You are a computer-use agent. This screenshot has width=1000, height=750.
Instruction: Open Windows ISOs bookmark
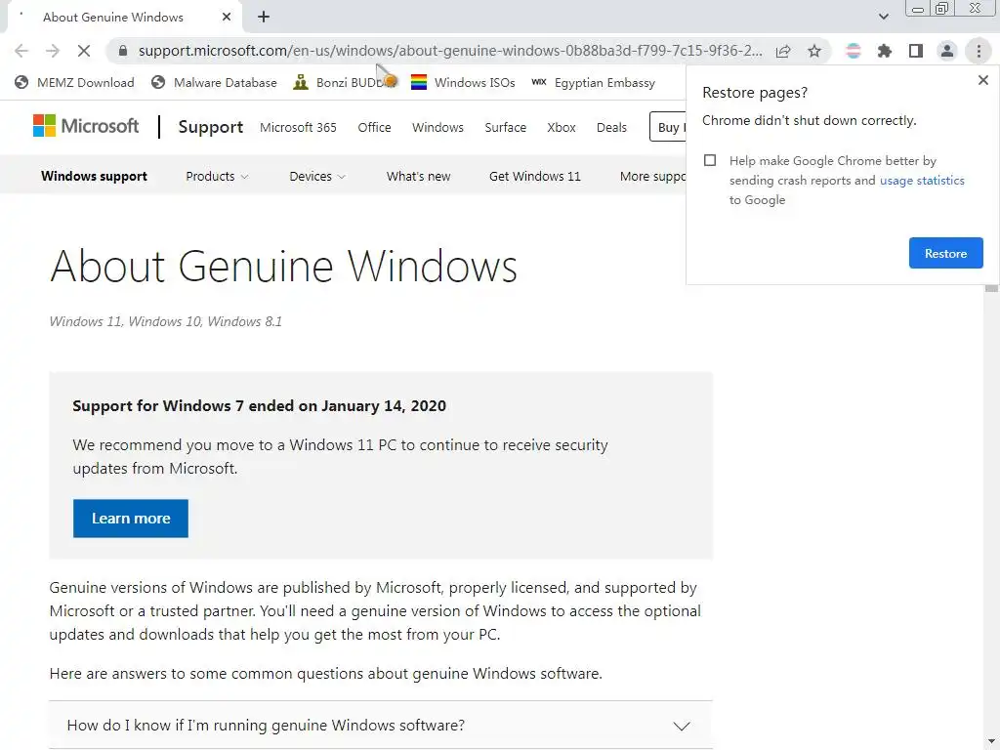463,82
